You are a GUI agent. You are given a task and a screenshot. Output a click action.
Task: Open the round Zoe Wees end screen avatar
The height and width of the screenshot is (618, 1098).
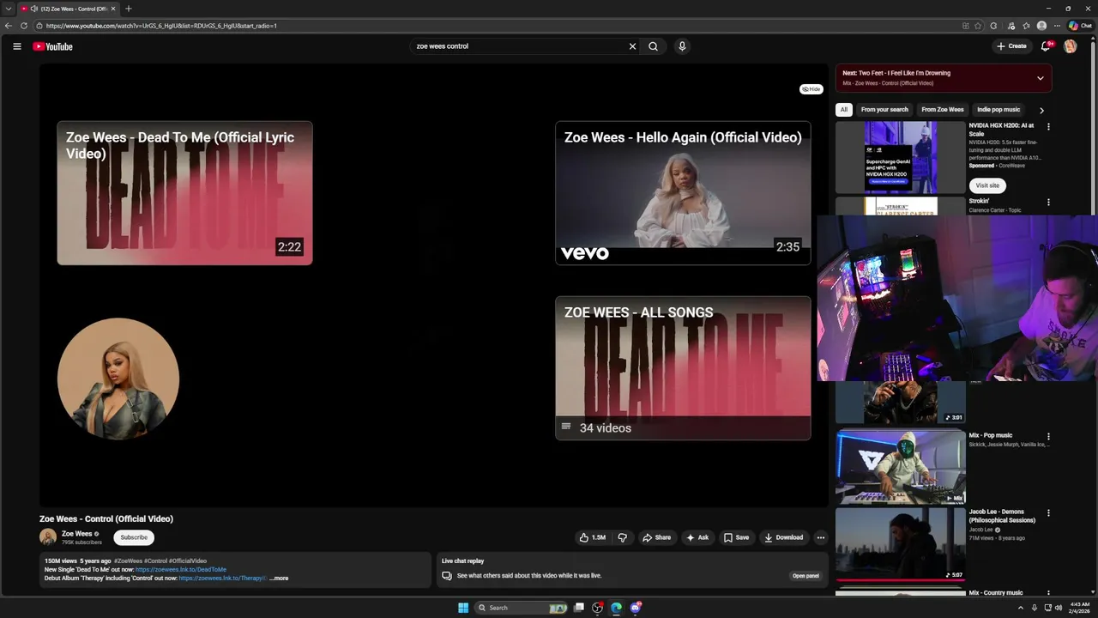coord(118,379)
